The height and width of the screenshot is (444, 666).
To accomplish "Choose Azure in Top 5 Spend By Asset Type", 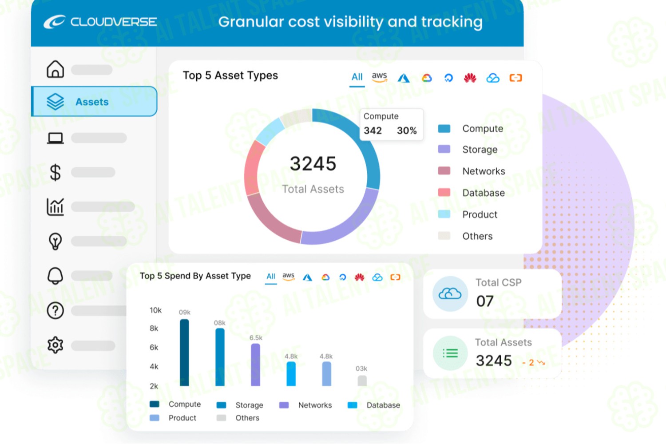I will coord(307,277).
